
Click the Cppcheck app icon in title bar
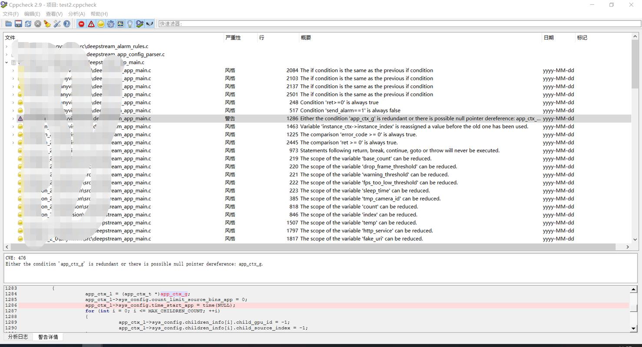pos(4,5)
